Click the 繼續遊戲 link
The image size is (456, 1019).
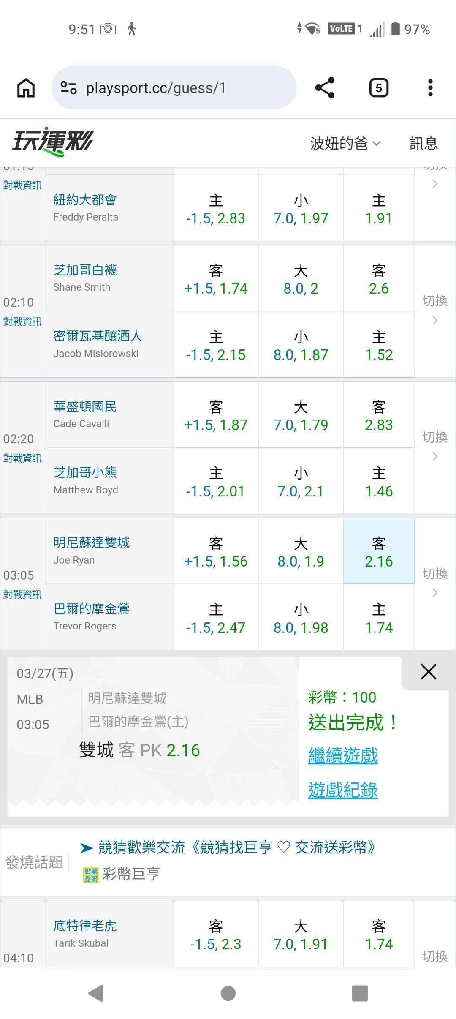pyautogui.click(x=343, y=755)
